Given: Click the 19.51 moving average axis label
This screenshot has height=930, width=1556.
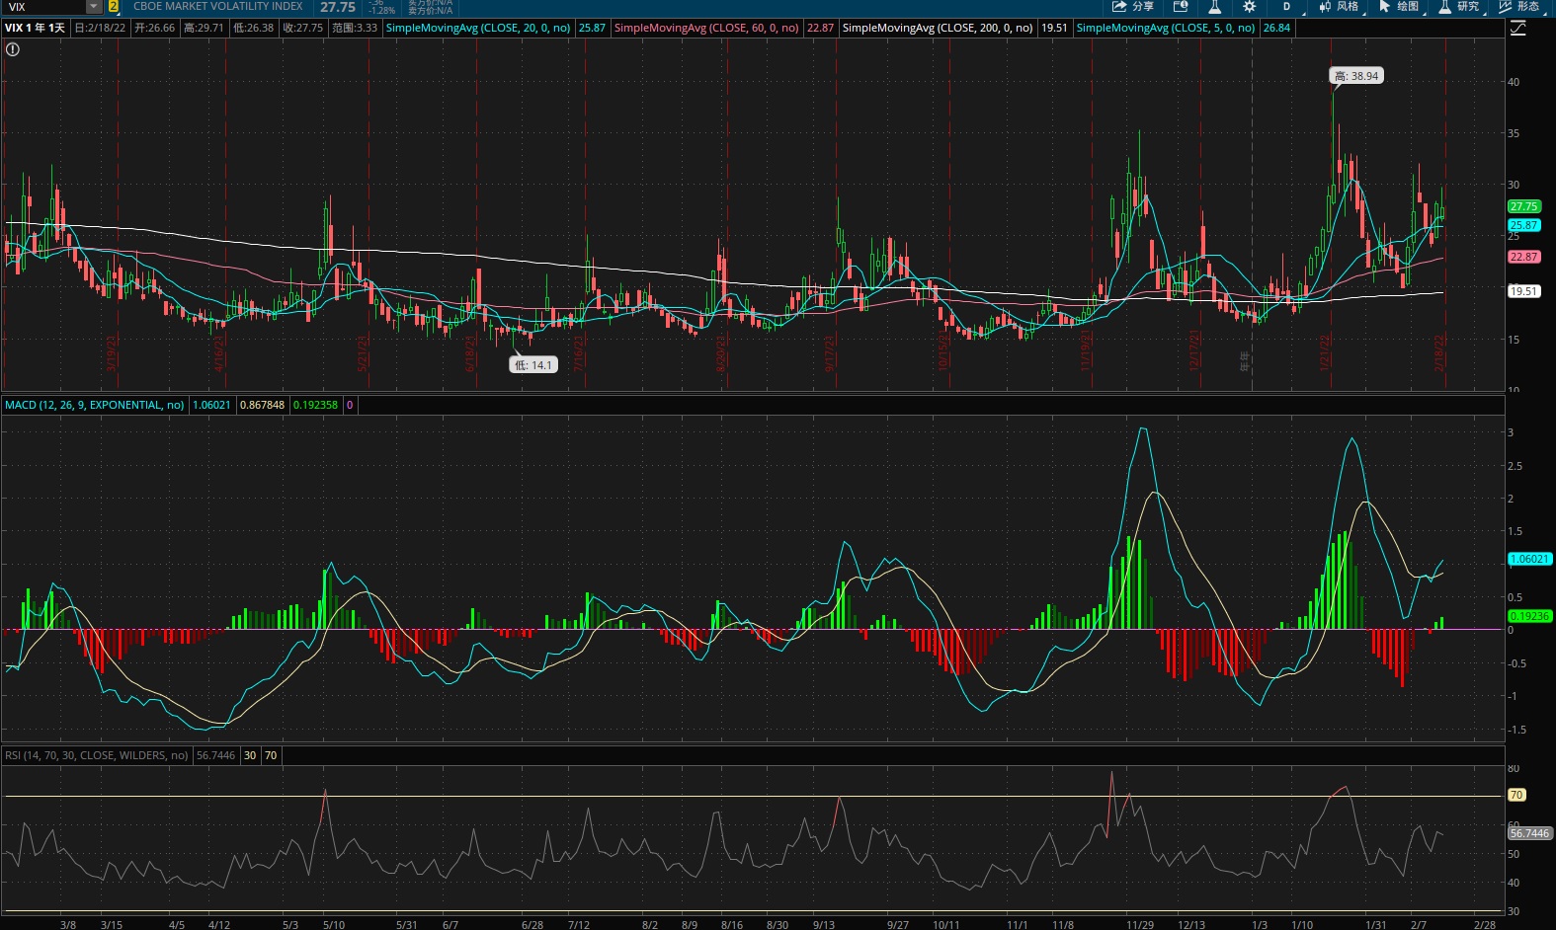Looking at the screenshot, I should tap(1523, 291).
